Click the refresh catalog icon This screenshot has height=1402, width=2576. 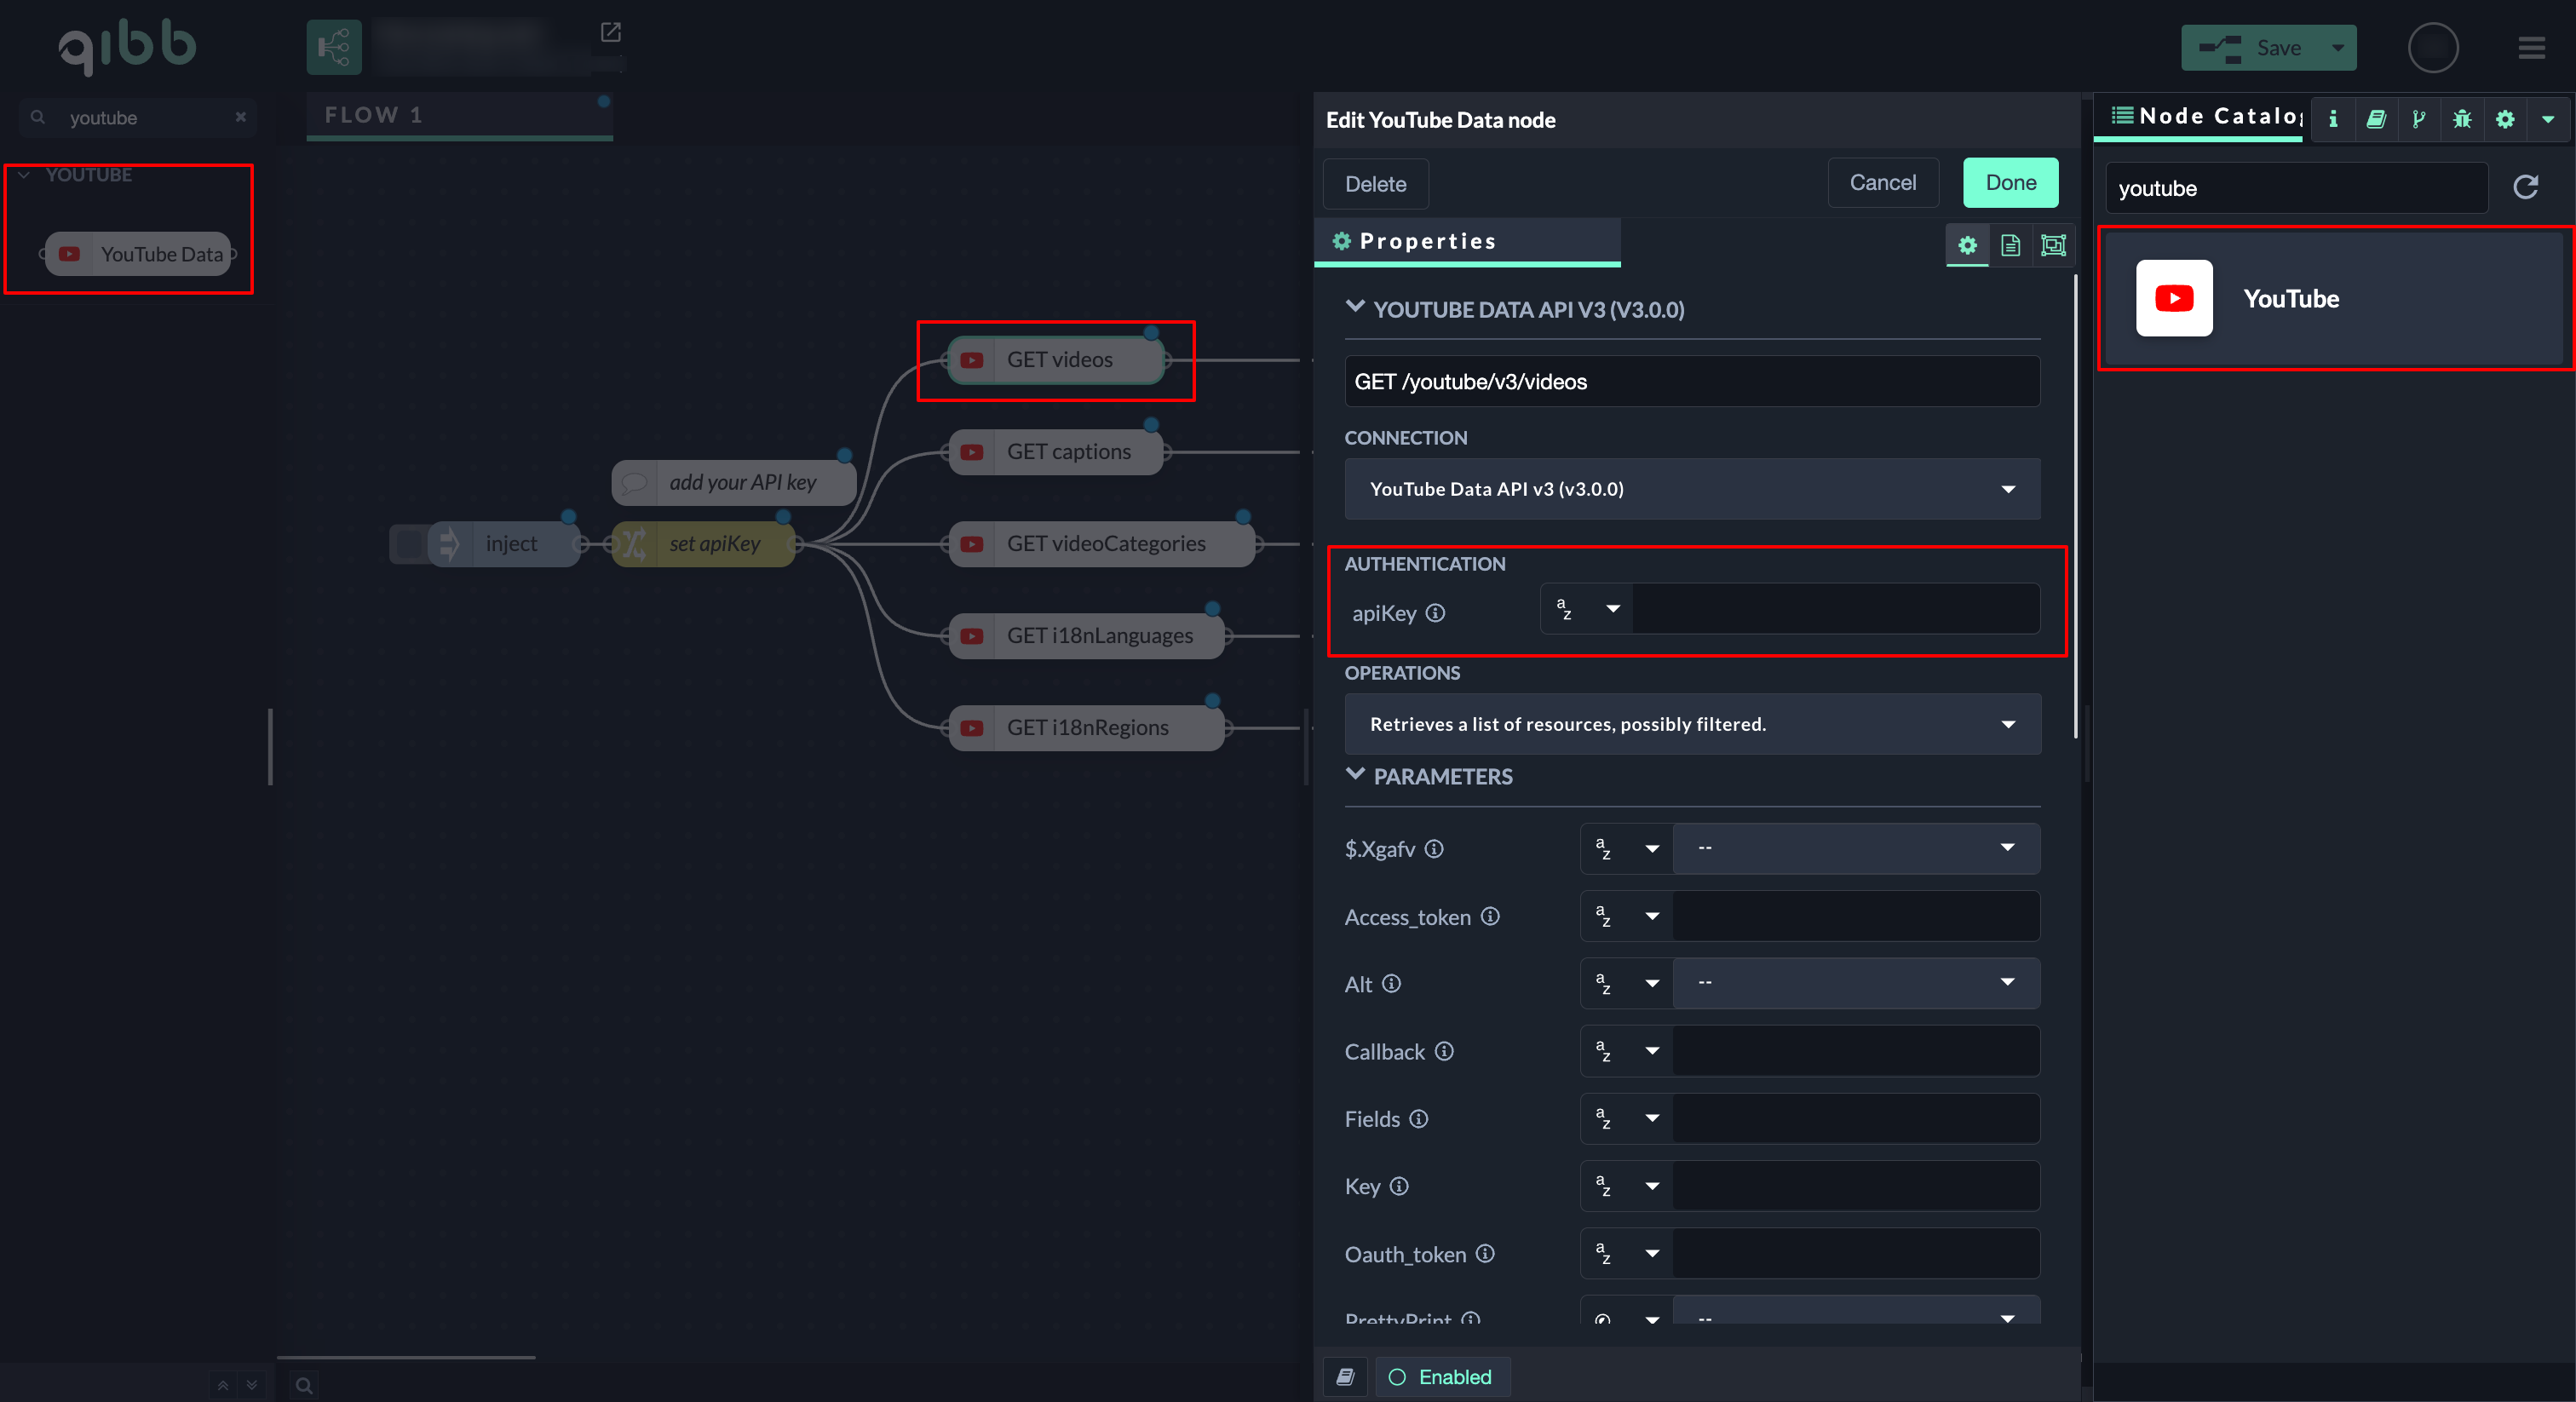coord(2525,187)
